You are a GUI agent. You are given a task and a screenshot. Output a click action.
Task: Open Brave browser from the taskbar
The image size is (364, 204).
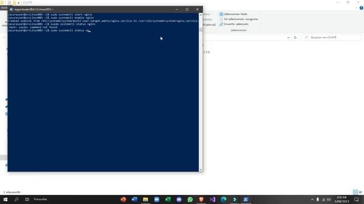tap(201, 199)
